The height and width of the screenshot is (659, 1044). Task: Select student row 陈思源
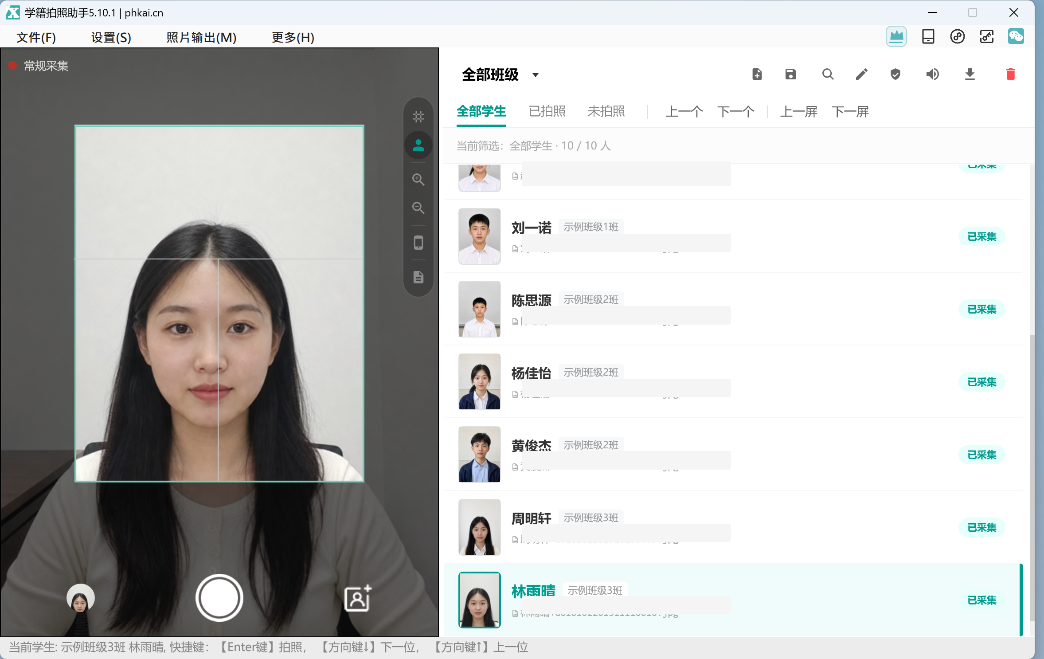click(x=733, y=309)
